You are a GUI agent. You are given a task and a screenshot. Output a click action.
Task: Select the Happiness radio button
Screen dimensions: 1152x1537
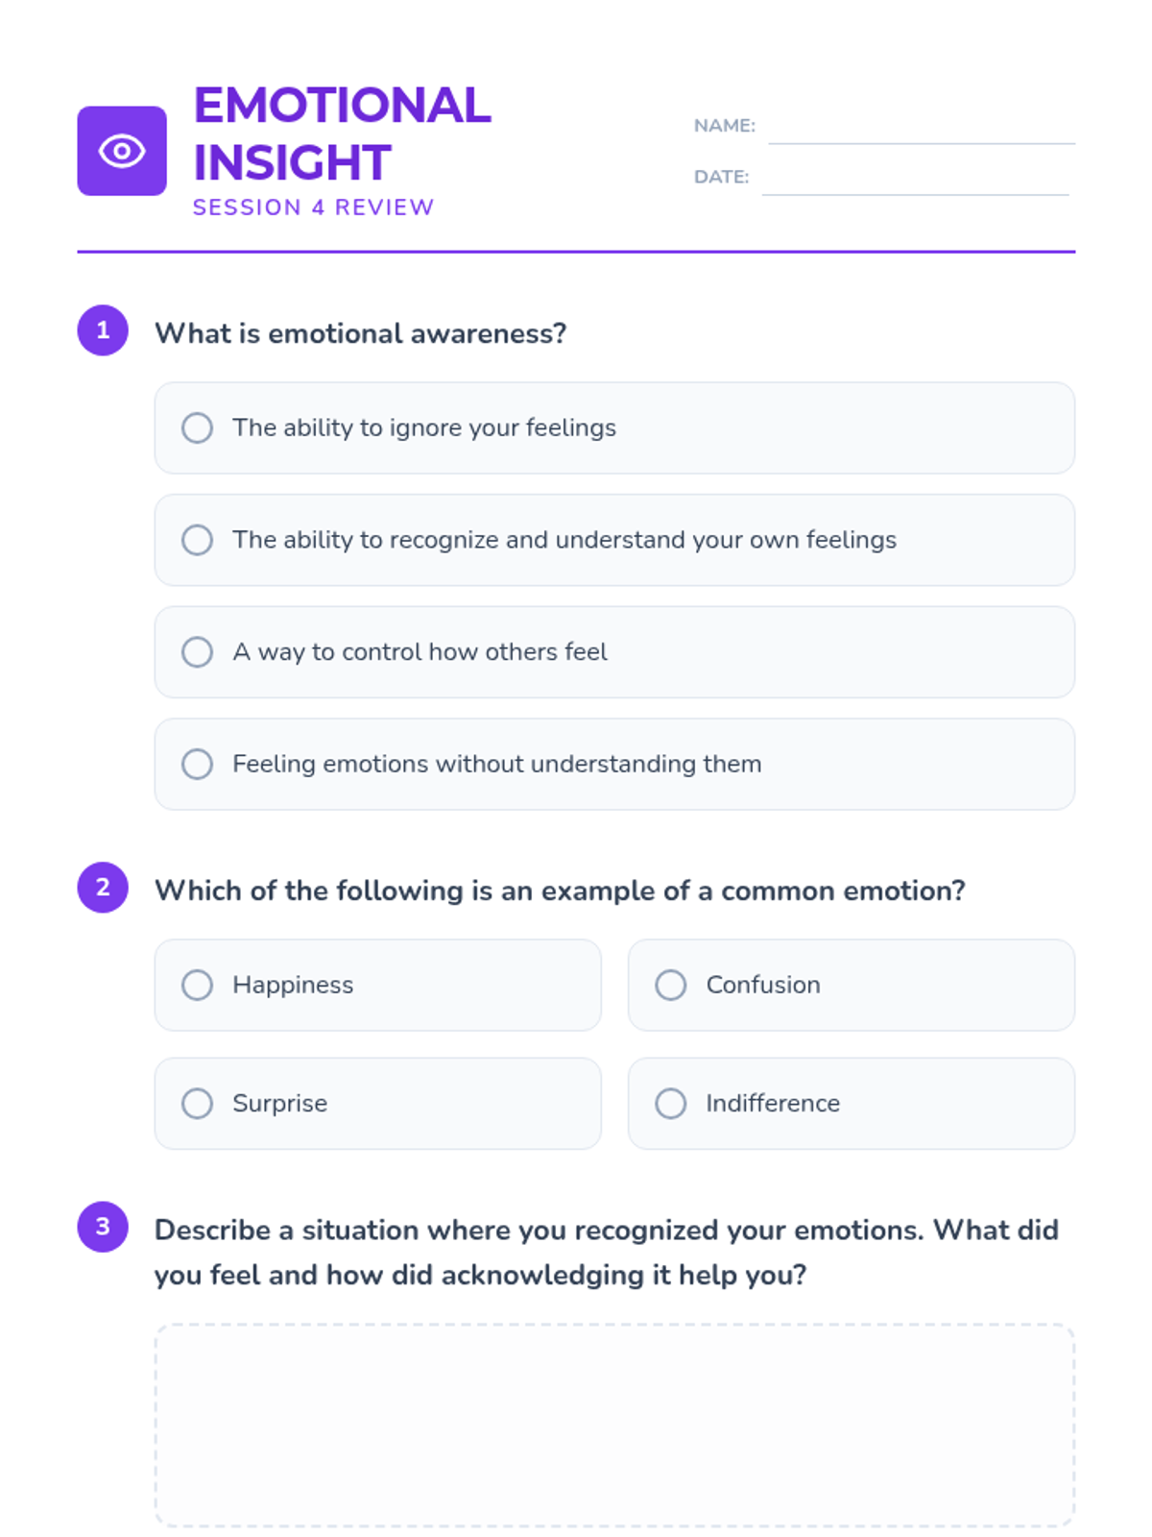tap(198, 985)
